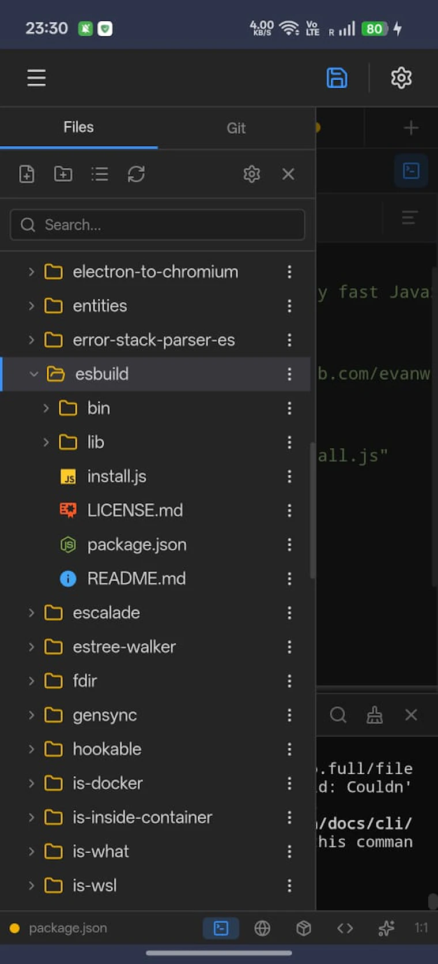Collapse the esbuild folder
Image resolution: width=438 pixels, height=964 pixels.
click(x=33, y=374)
